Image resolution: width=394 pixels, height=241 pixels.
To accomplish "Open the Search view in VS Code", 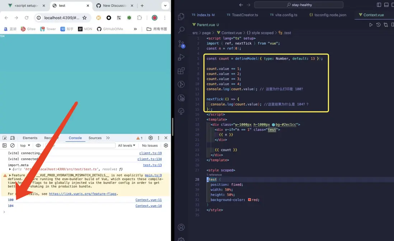I will (181, 30).
